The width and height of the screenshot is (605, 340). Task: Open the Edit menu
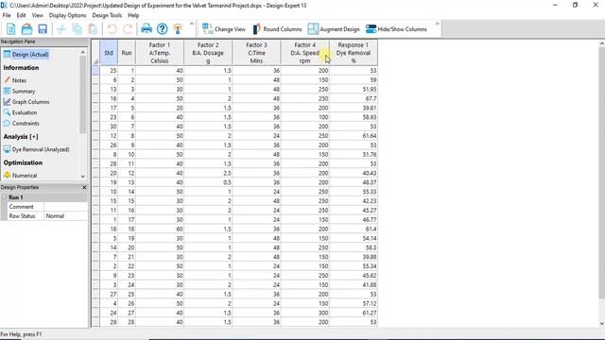[21, 15]
